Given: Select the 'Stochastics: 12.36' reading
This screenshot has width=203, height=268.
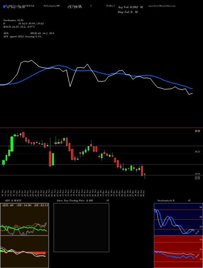Looking at the screenshot, I should pos(13,20).
